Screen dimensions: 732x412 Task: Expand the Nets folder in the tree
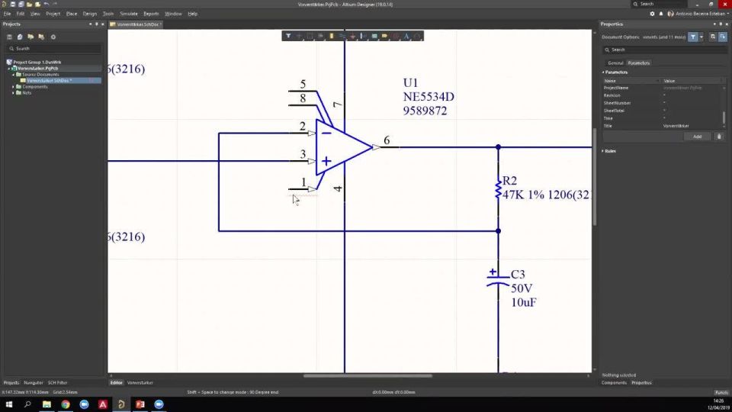point(13,93)
